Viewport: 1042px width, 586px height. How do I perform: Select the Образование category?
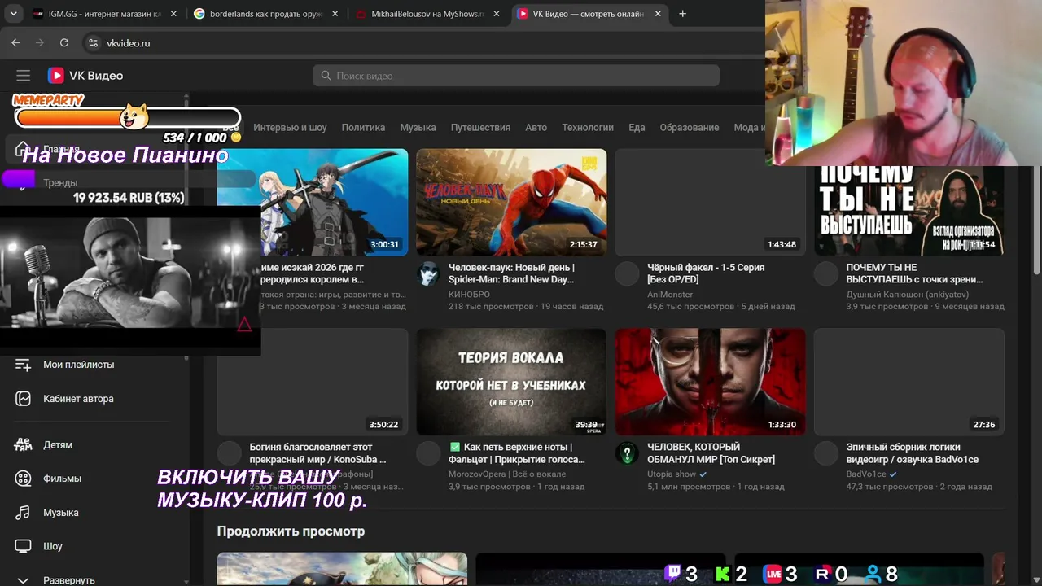(690, 128)
